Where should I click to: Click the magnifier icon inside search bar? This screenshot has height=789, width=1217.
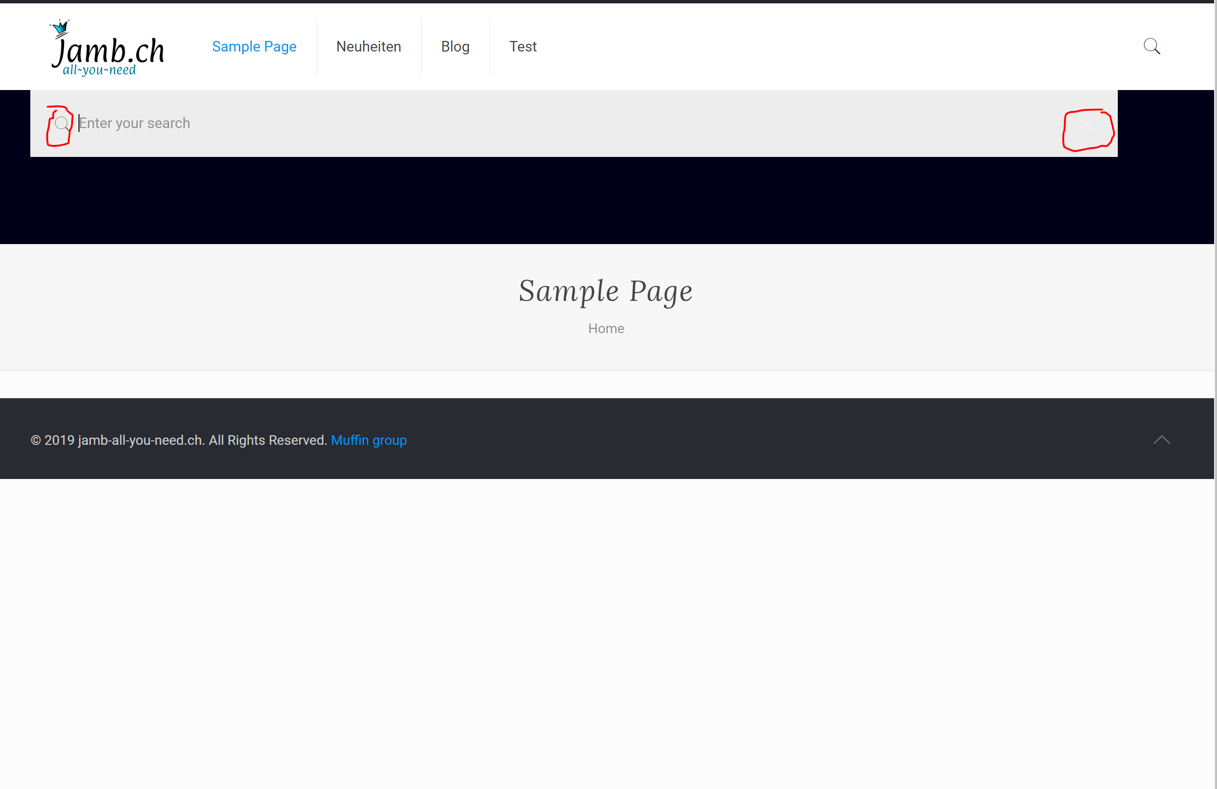(x=62, y=123)
